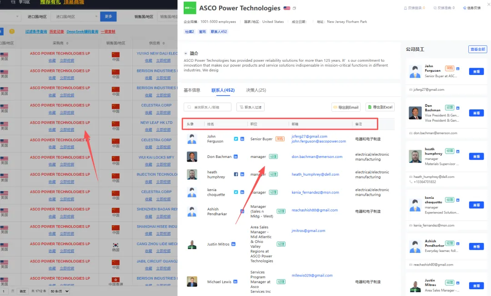Screen dimensions: 491x296
Task: Click email don.bachman@emerson.com in contacts table
Action: click(x=317, y=157)
